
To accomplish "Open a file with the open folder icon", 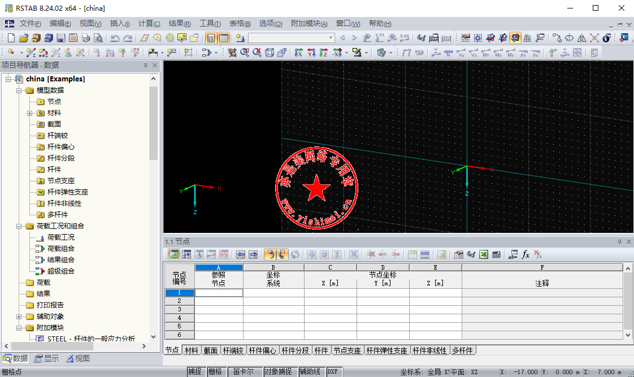I will click(x=24, y=38).
